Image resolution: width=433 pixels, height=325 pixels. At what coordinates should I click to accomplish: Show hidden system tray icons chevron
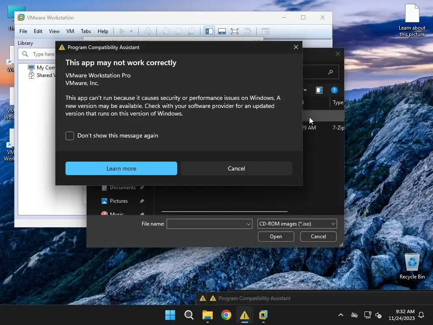pyautogui.click(x=341, y=315)
